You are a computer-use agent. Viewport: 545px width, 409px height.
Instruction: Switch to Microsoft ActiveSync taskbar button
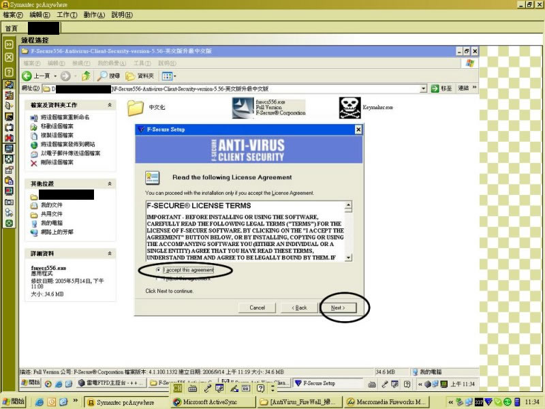[214, 402]
